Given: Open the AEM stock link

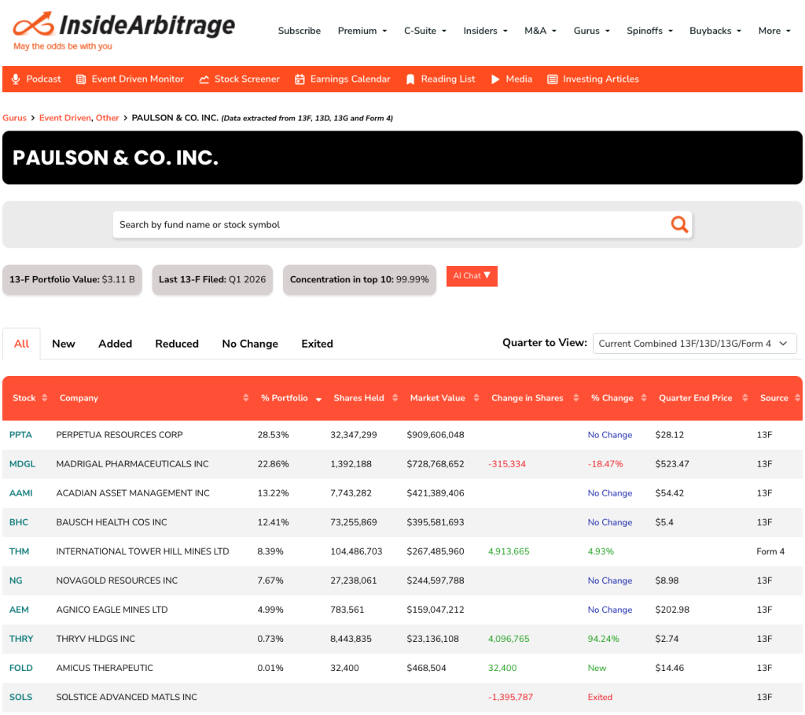Looking at the screenshot, I should 19,610.
